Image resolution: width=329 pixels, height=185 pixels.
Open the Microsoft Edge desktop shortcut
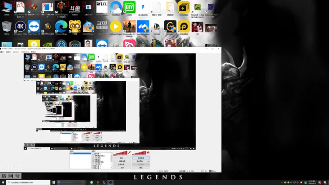61,27
